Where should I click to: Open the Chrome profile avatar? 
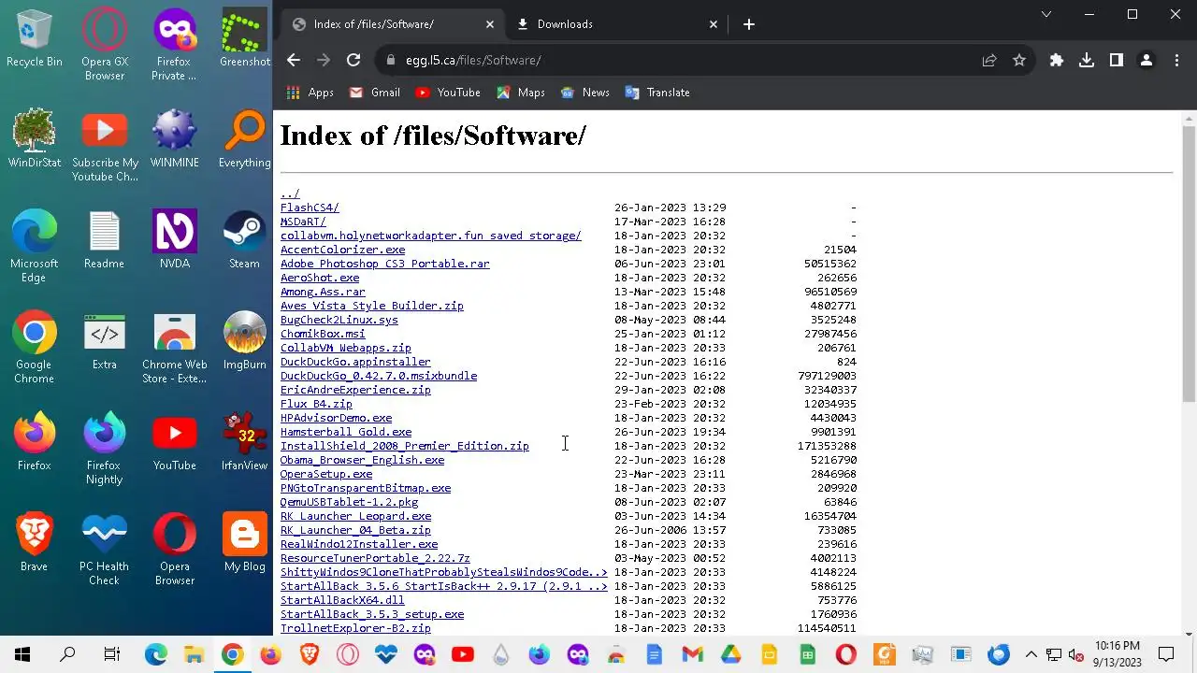point(1147,60)
